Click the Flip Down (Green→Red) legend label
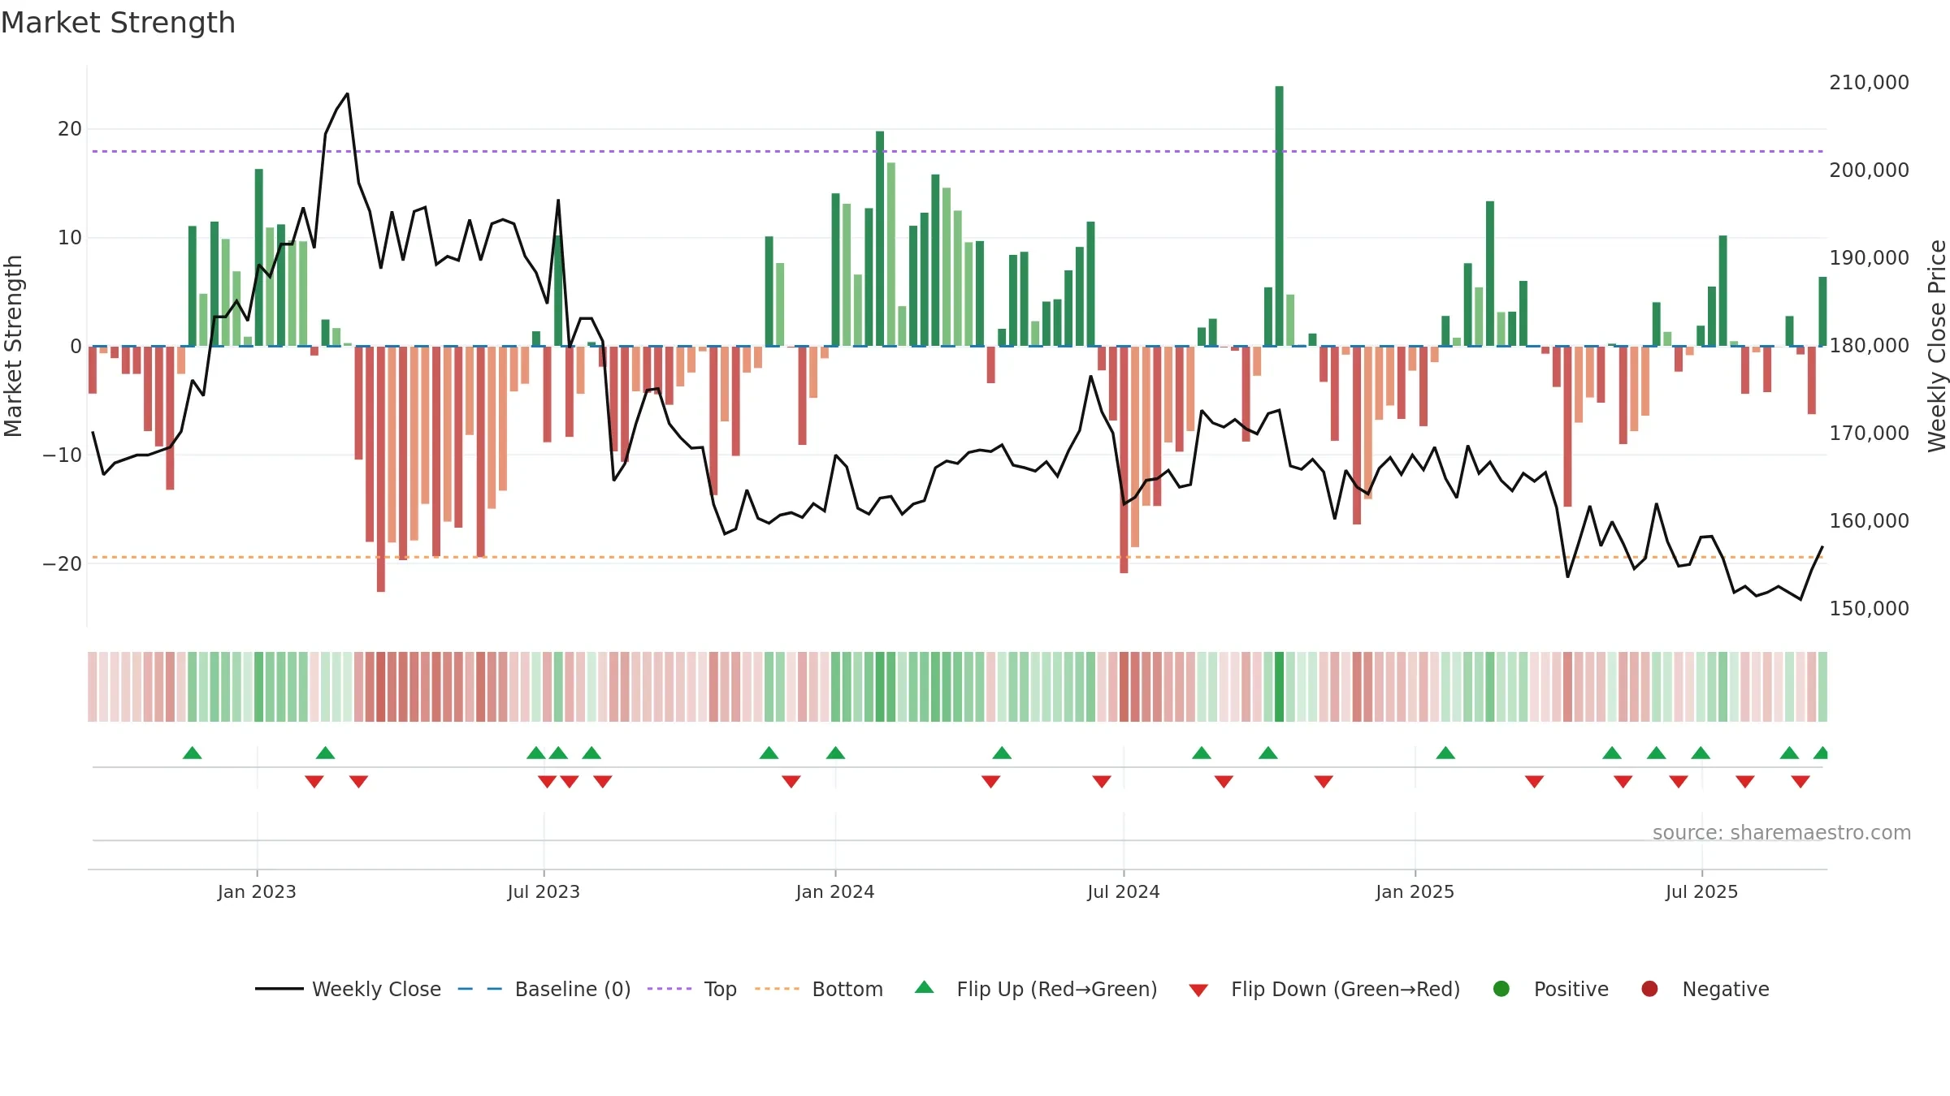Screen dimensions: 1950x1096 coord(1345,989)
